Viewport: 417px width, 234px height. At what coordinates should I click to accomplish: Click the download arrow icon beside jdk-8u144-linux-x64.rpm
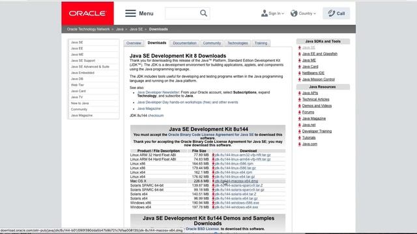(213, 172)
